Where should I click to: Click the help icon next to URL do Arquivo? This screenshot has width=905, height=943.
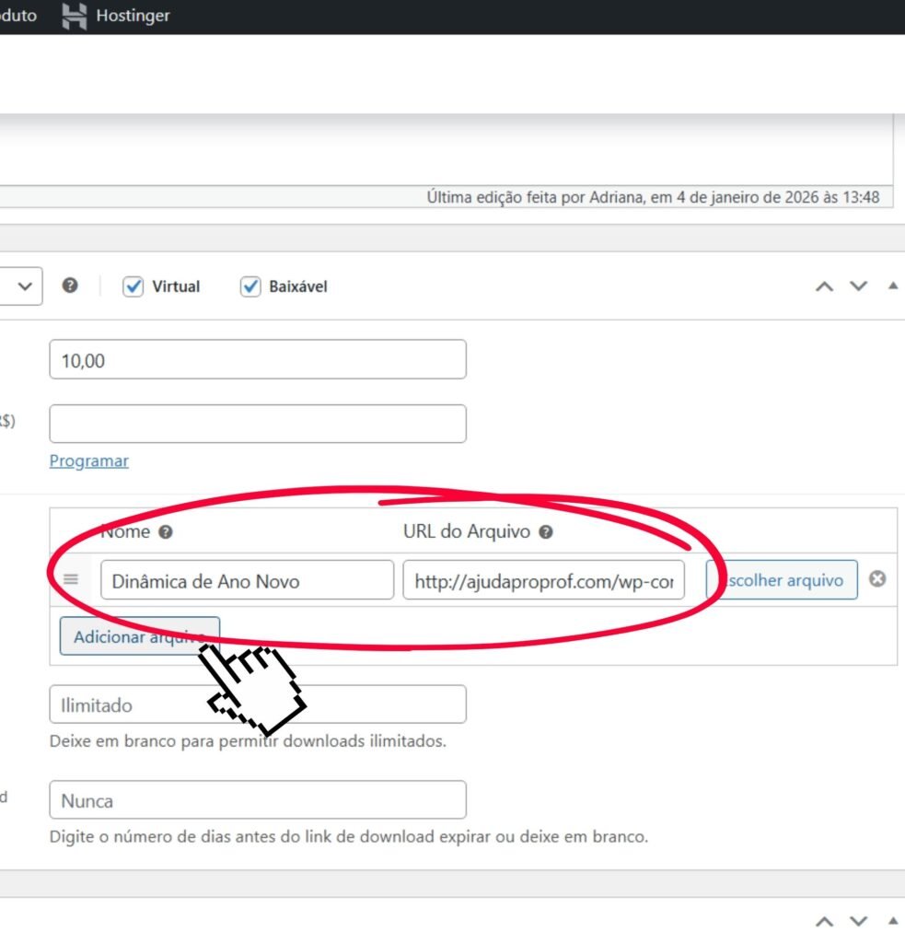(x=546, y=532)
